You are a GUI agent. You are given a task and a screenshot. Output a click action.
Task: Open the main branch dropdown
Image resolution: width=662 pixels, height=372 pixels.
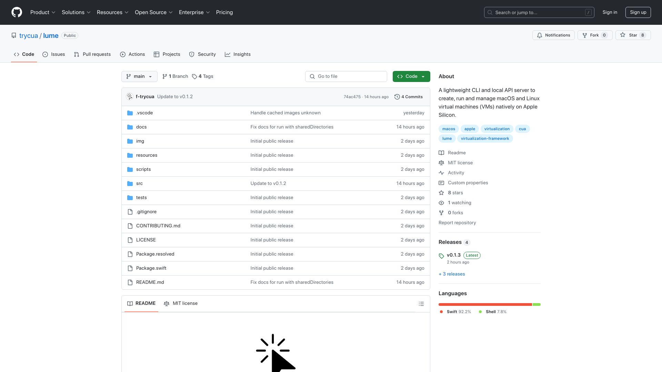point(139,76)
